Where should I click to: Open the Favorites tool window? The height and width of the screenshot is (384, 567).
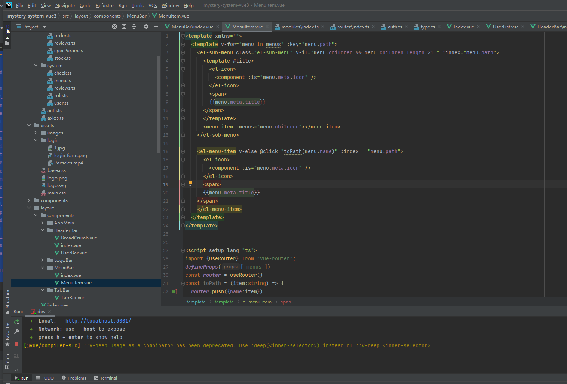[x=7, y=334]
